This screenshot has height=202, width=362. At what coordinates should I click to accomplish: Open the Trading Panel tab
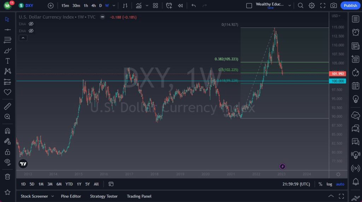pyautogui.click(x=139, y=196)
